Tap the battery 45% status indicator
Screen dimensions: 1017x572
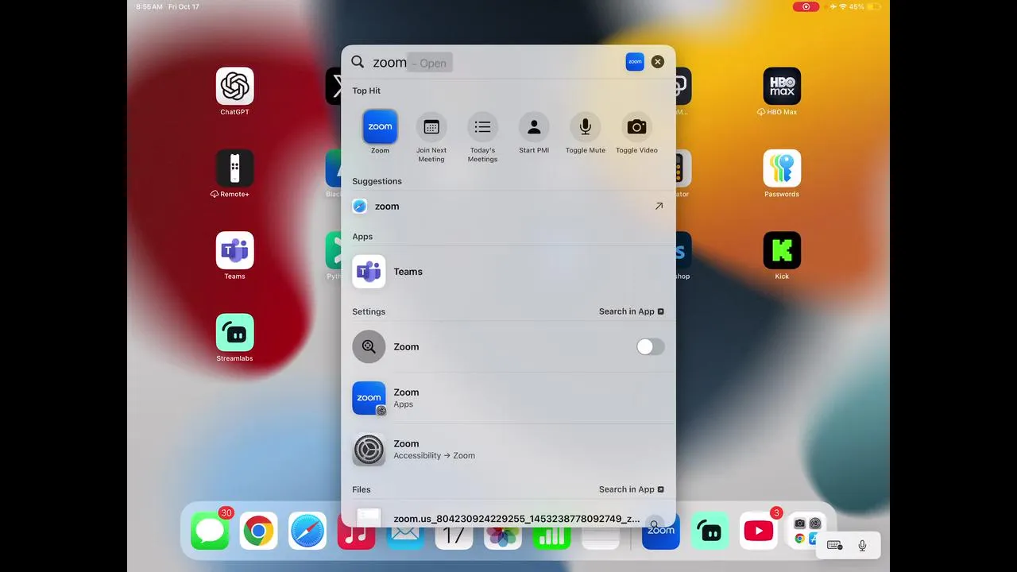(864, 6)
